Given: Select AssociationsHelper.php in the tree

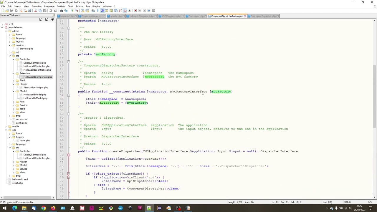Looking at the screenshot, I should 36,87.
